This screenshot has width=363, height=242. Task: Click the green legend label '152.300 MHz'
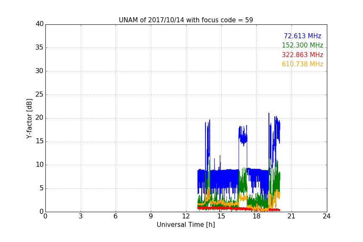302,45
